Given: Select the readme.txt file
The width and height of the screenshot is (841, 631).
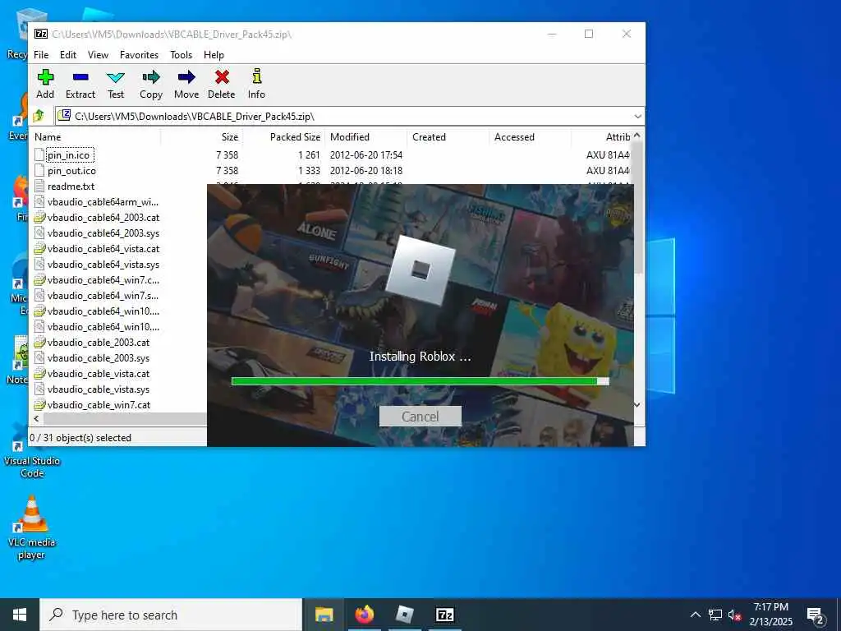Looking at the screenshot, I should click(x=71, y=187).
